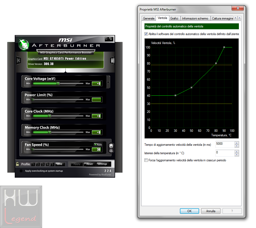Click the MSI Afterburner dragon logo
The image size is (256, 228).
point(24,45)
